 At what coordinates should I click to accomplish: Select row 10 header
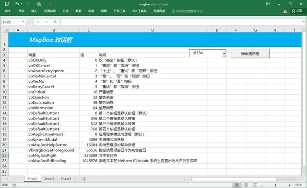[x=4, y=92]
